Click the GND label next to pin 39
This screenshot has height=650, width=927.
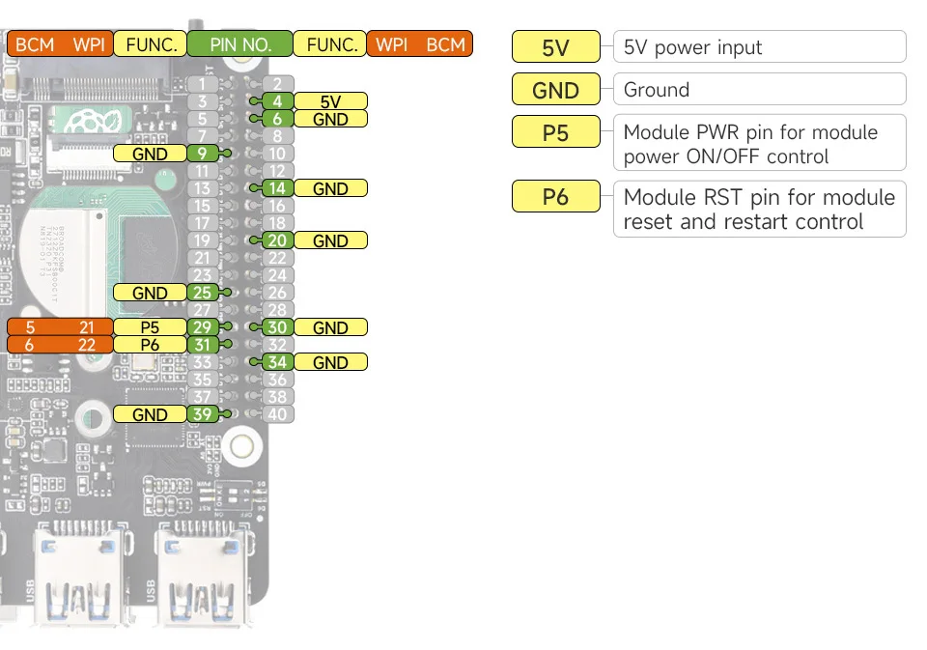tap(150, 414)
